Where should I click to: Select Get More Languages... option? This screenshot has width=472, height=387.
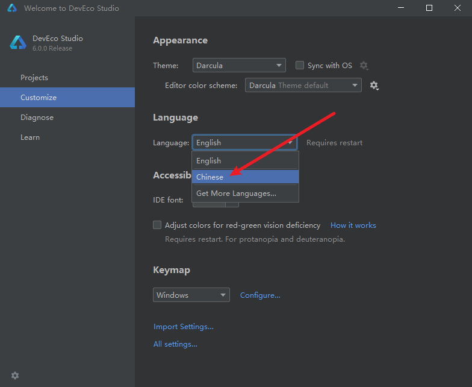245,193
